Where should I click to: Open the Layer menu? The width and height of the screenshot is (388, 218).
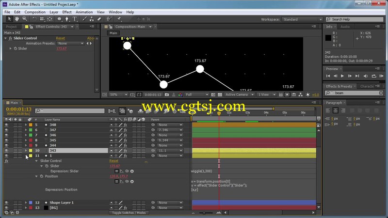coord(54,12)
